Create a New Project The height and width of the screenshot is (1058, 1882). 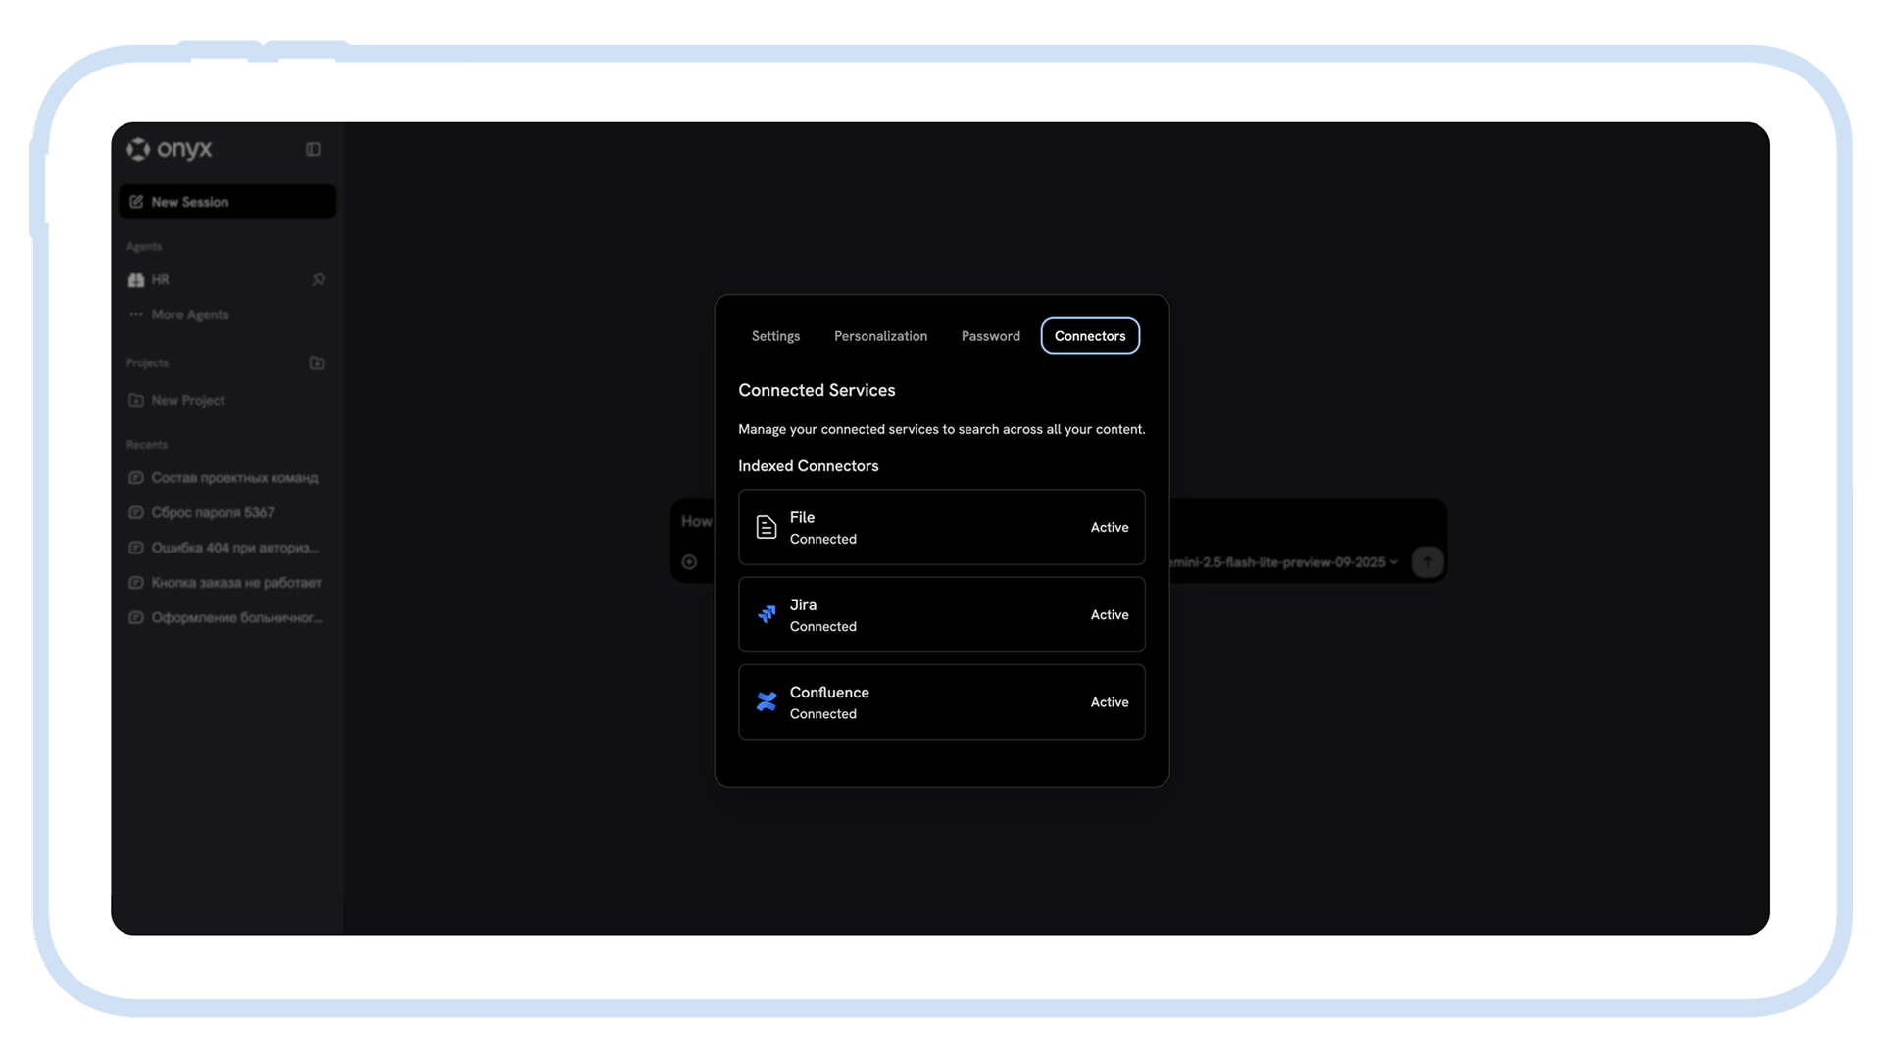187,401
